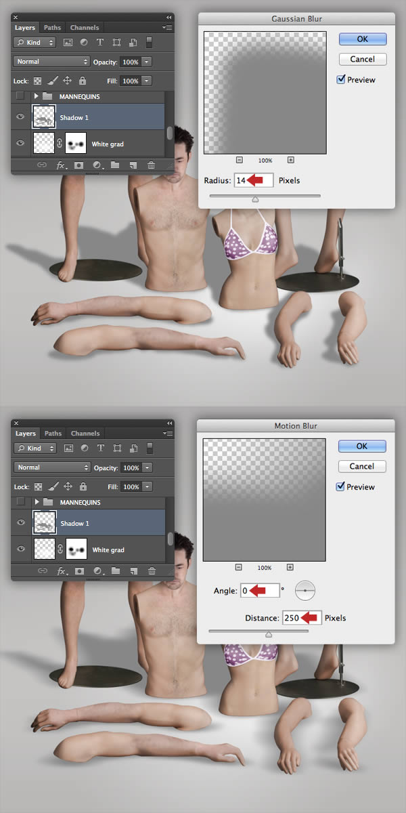Open Kind filter dropdown in Layers panel beside Gaussian Blur

pos(36,42)
